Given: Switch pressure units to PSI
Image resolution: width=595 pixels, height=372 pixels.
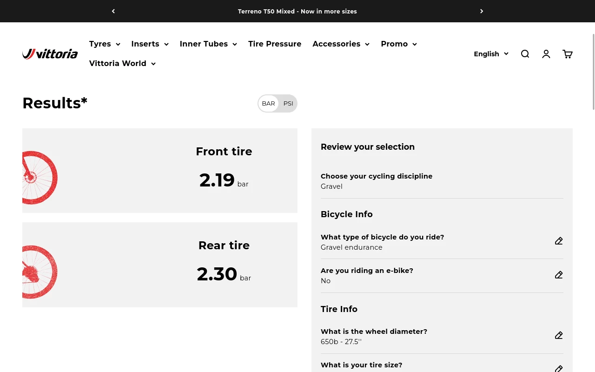Looking at the screenshot, I should tap(288, 103).
